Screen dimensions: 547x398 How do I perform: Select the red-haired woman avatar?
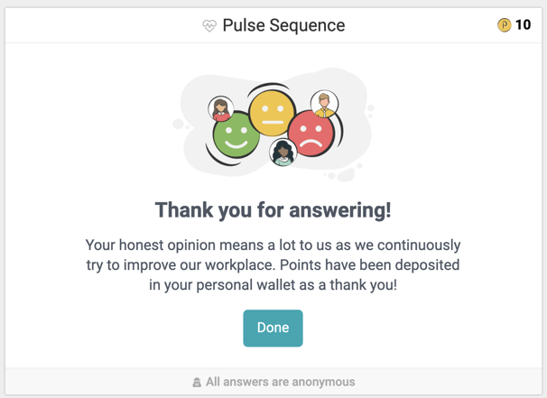[x=220, y=109]
